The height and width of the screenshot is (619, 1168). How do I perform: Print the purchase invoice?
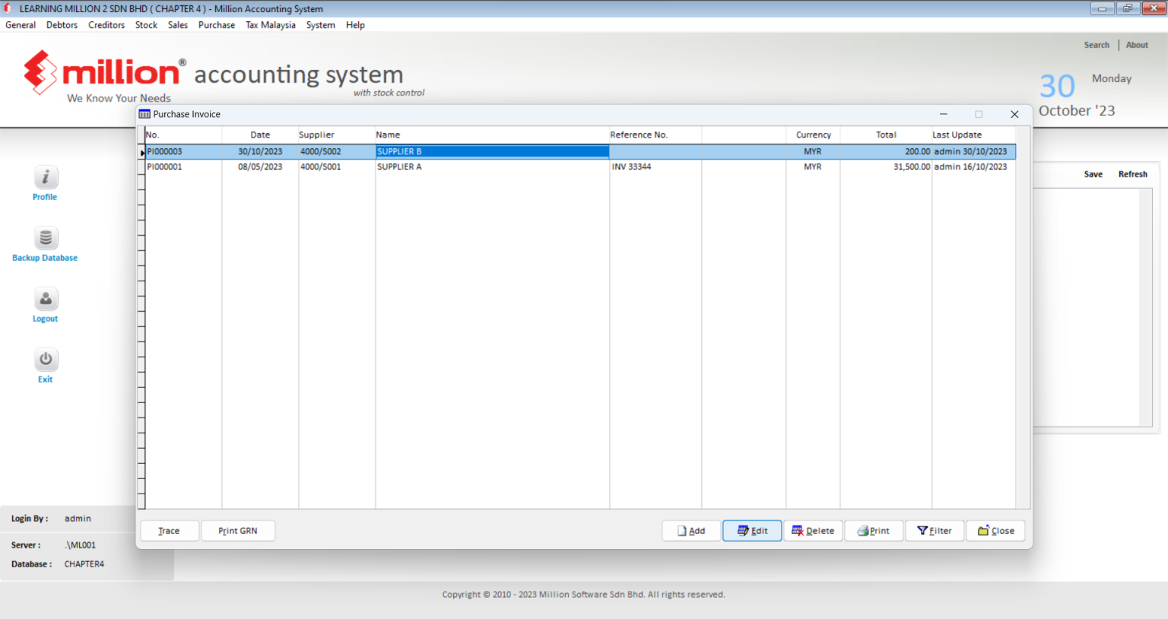click(874, 531)
